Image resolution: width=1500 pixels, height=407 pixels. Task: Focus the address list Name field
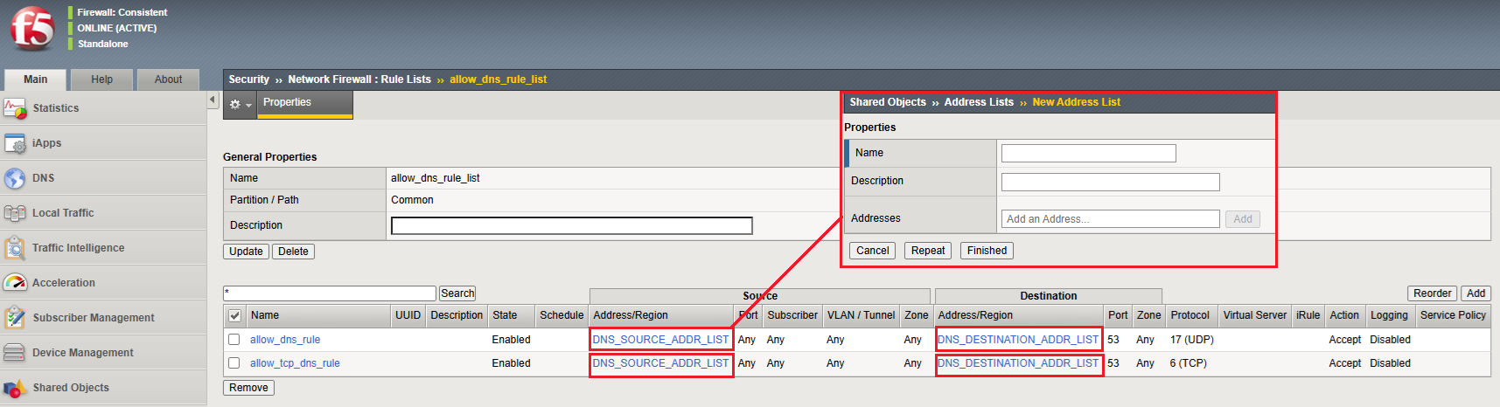pos(1089,154)
